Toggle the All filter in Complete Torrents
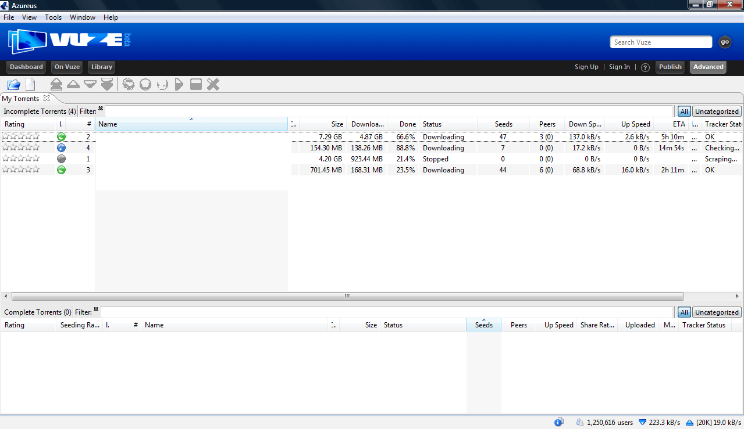744x429 pixels. tap(684, 312)
